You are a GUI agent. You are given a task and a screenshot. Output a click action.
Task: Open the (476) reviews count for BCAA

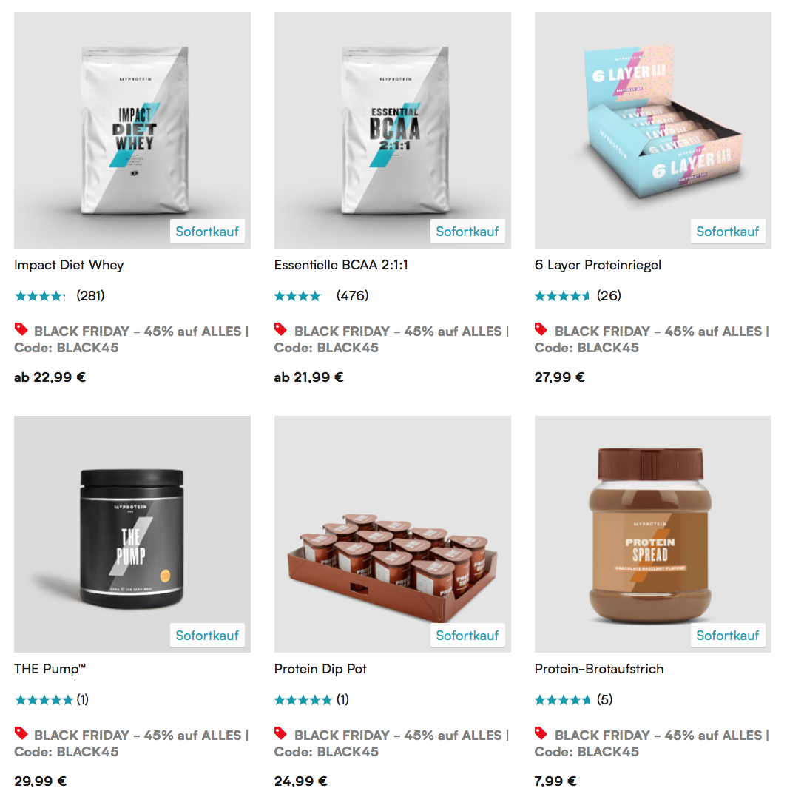click(353, 296)
